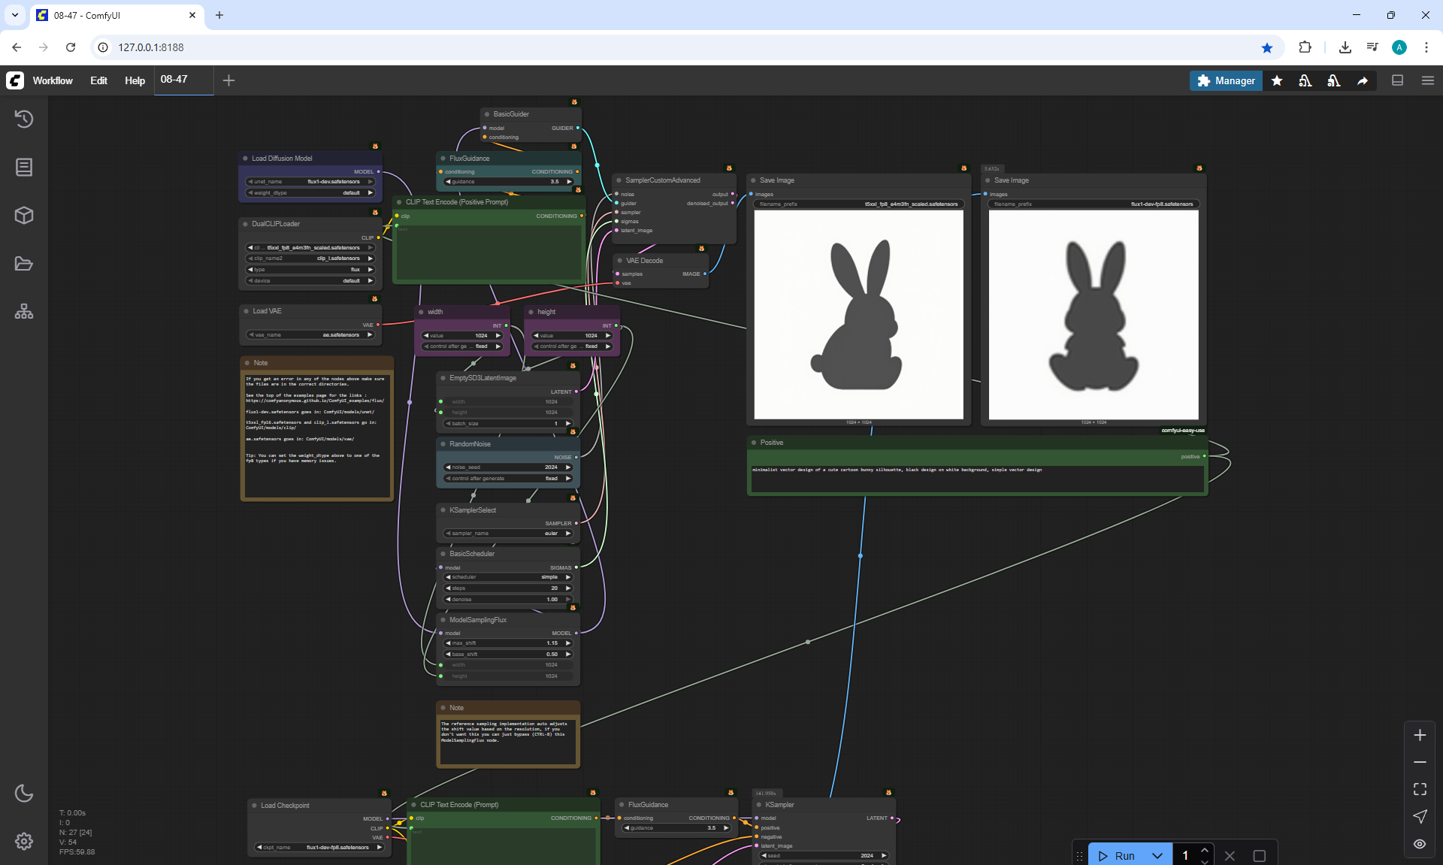The image size is (1443, 865).
Task: Open the scheduler simple combo box
Action: (508, 577)
